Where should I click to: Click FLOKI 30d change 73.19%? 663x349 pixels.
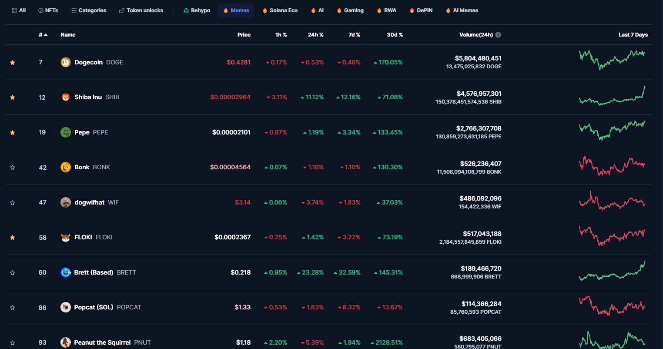tap(390, 238)
